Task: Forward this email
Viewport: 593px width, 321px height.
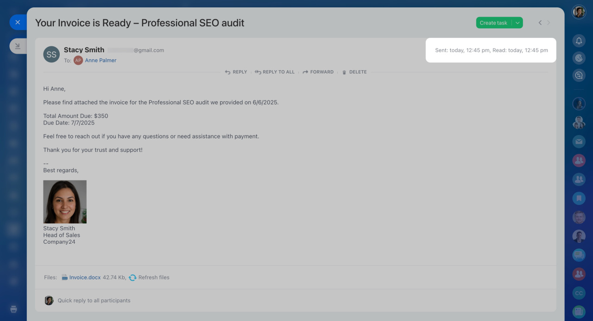Action: (318, 72)
